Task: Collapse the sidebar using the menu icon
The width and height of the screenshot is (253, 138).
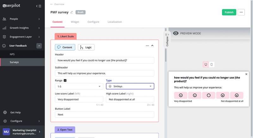Action: (x=39, y=6)
